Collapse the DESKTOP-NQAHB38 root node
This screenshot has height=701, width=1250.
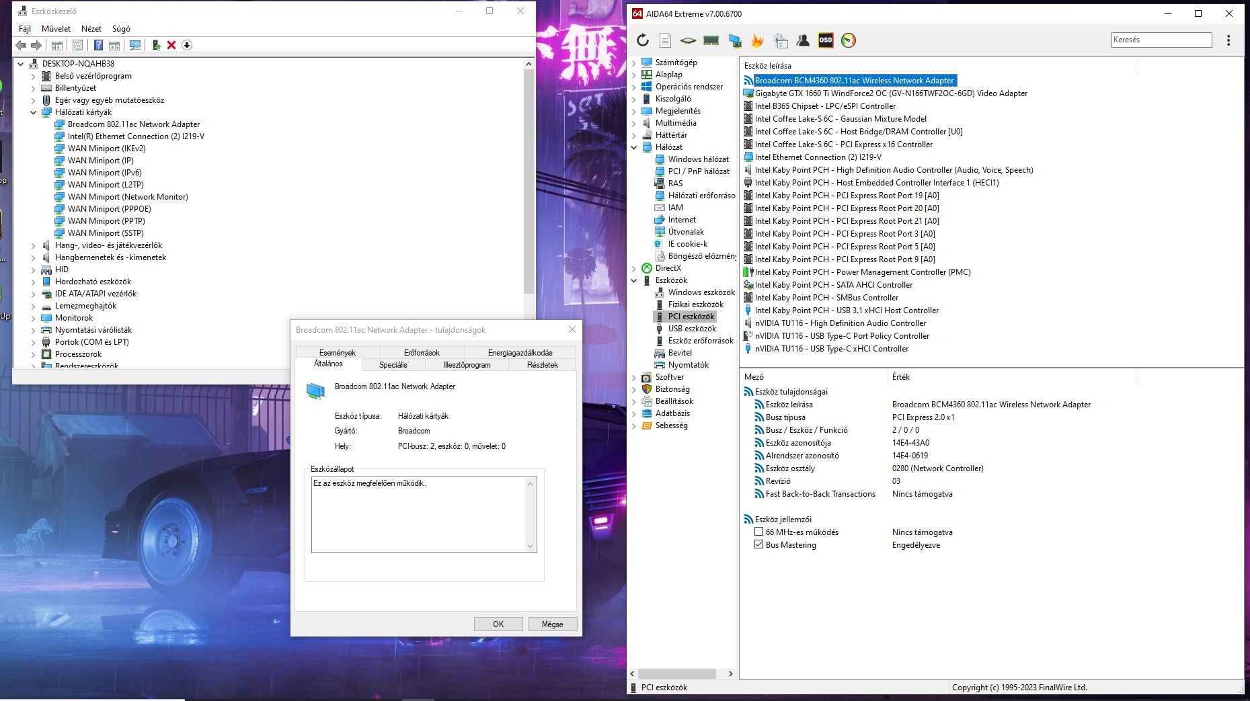coord(21,64)
